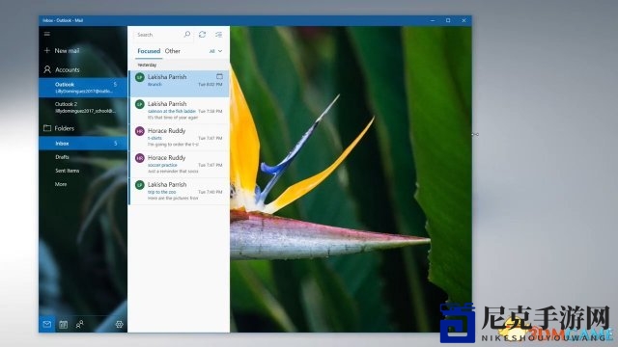Viewport: 618px width, 347px height.
Task: Switch to the Focused tab
Action: tap(149, 51)
